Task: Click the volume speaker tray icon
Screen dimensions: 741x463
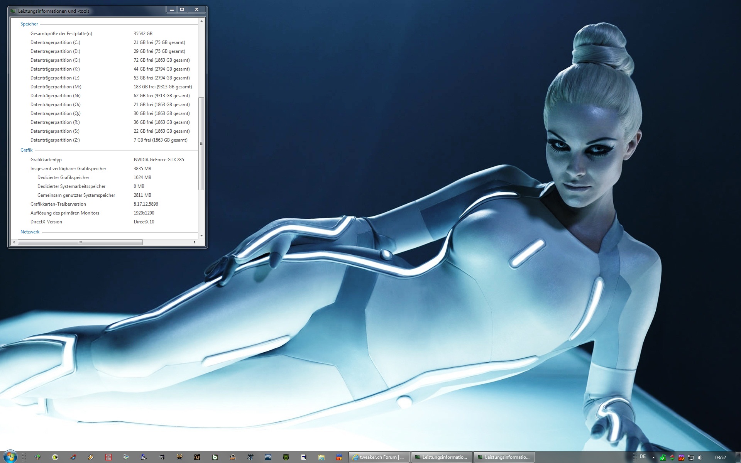Action: pos(700,458)
